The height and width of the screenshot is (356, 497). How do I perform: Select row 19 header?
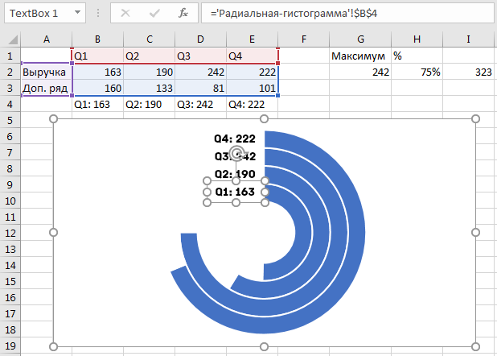coord(10,346)
